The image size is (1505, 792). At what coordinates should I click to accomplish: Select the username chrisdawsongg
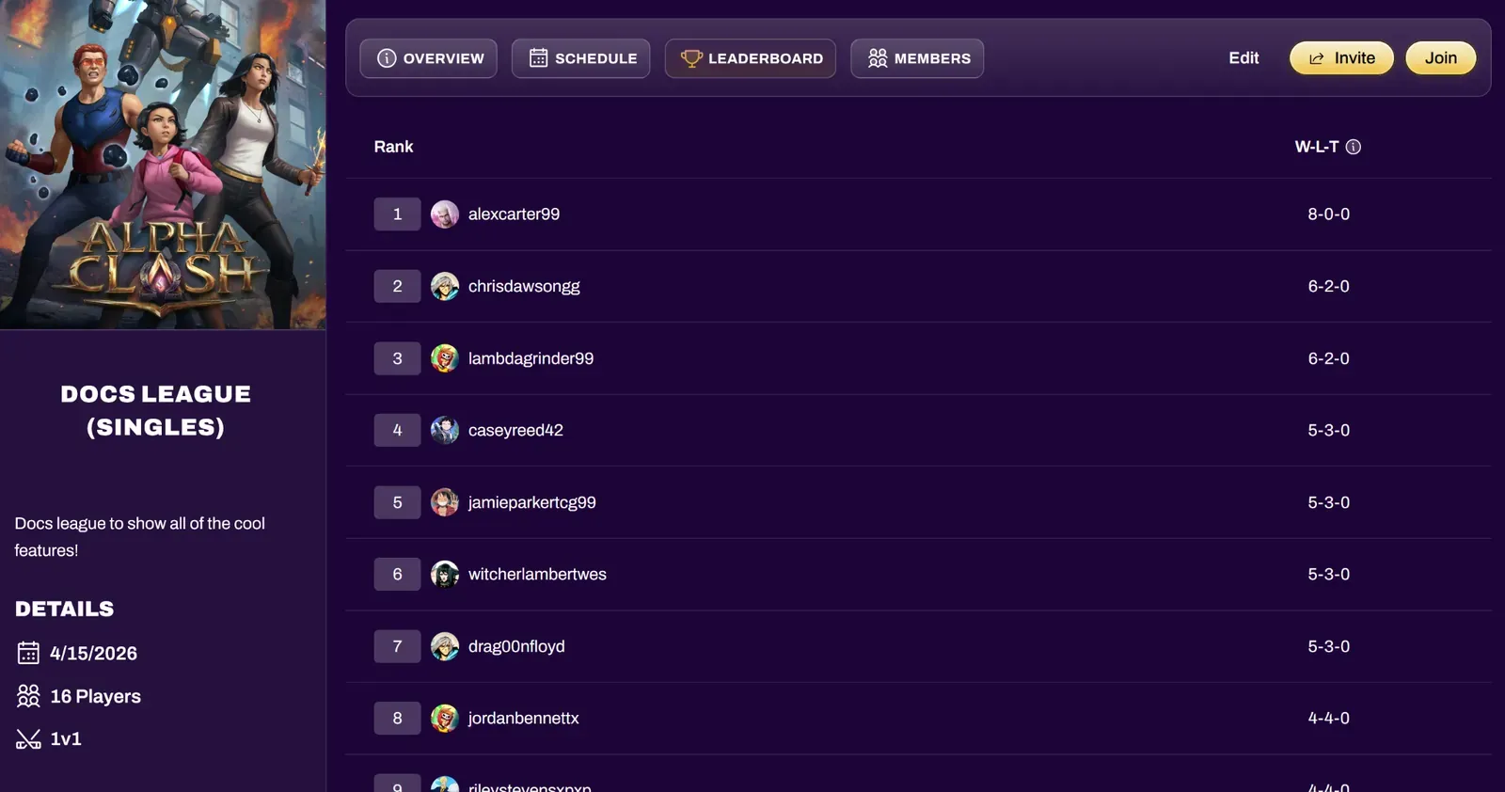click(524, 286)
